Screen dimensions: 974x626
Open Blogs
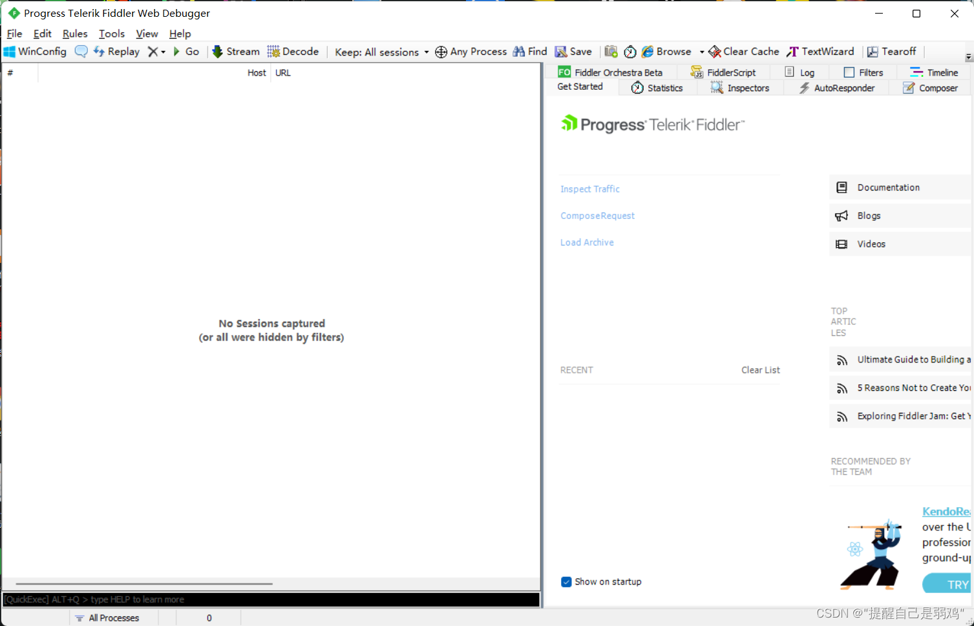click(900, 216)
